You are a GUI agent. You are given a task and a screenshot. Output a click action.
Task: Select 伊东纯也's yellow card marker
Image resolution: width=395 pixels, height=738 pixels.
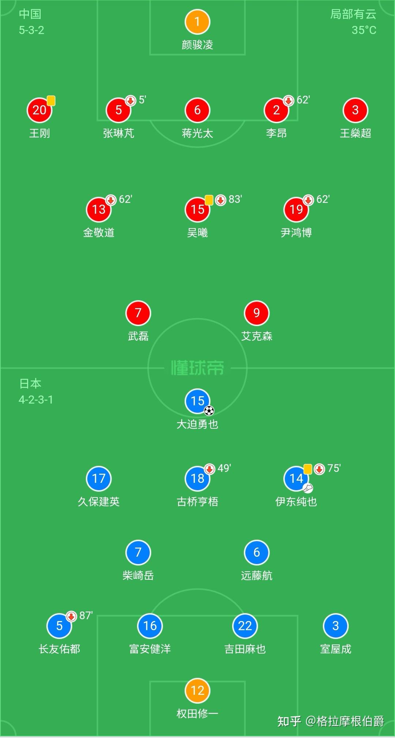click(x=308, y=469)
